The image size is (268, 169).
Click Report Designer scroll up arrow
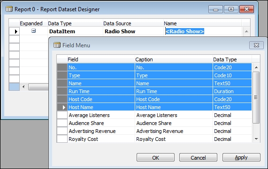coord(246,31)
